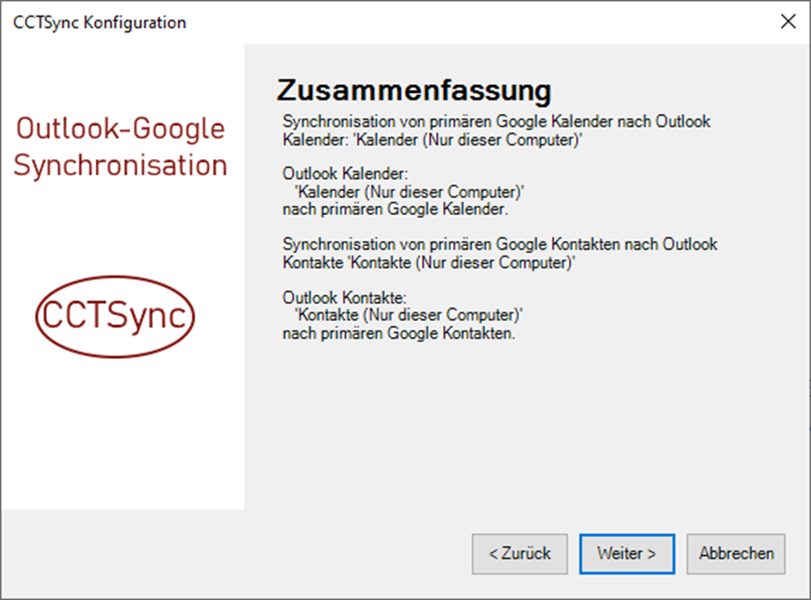Screen dimensions: 811x600
Task: Click the CCTSync oval logo
Action: click(115, 316)
